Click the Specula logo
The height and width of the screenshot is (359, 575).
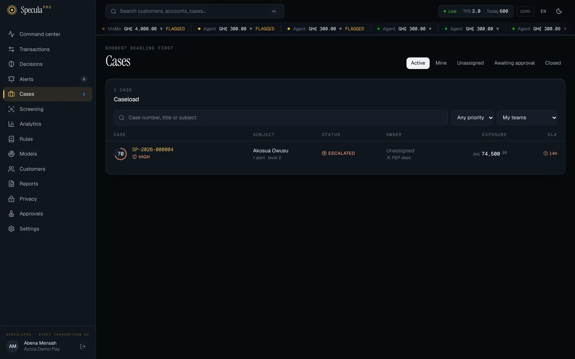coord(29,10)
